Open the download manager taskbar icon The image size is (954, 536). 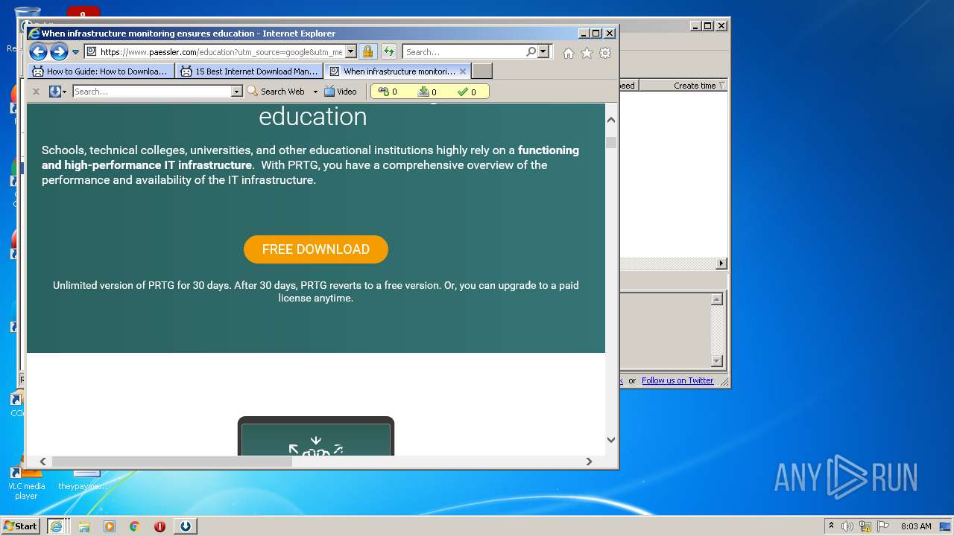186,526
